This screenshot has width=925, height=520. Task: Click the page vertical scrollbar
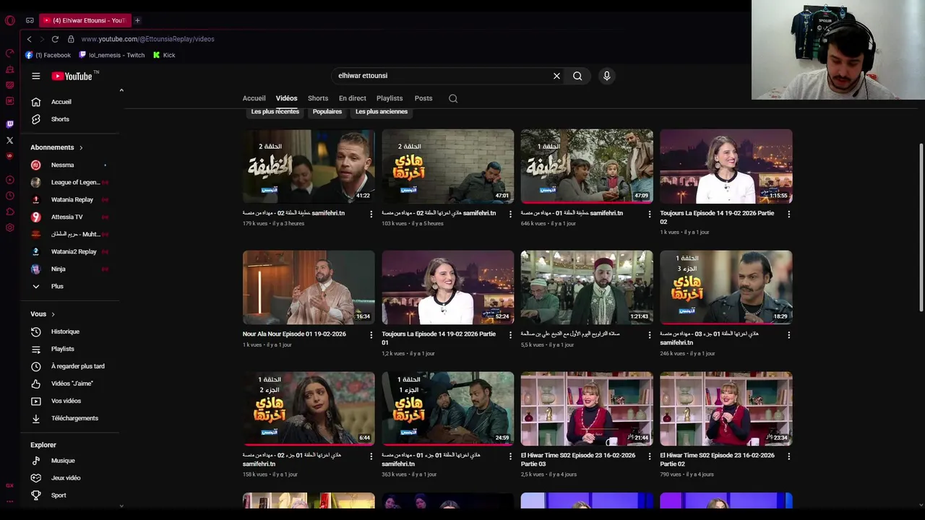coord(921,227)
